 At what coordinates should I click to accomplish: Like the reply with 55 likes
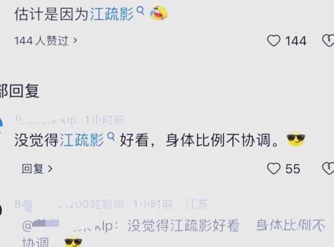[274, 169]
